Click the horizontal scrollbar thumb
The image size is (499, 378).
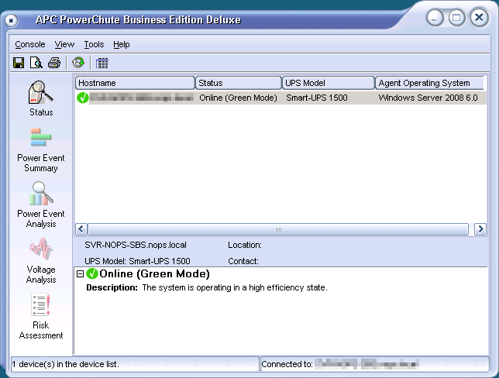(x=278, y=229)
